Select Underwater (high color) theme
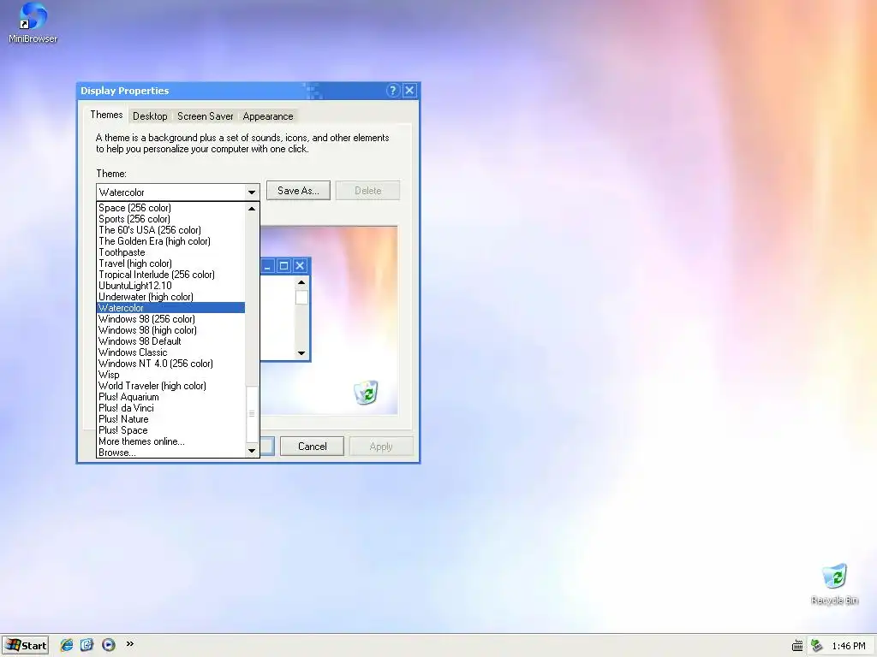The width and height of the screenshot is (877, 657). pyautogui.click(x=171, y=297)
